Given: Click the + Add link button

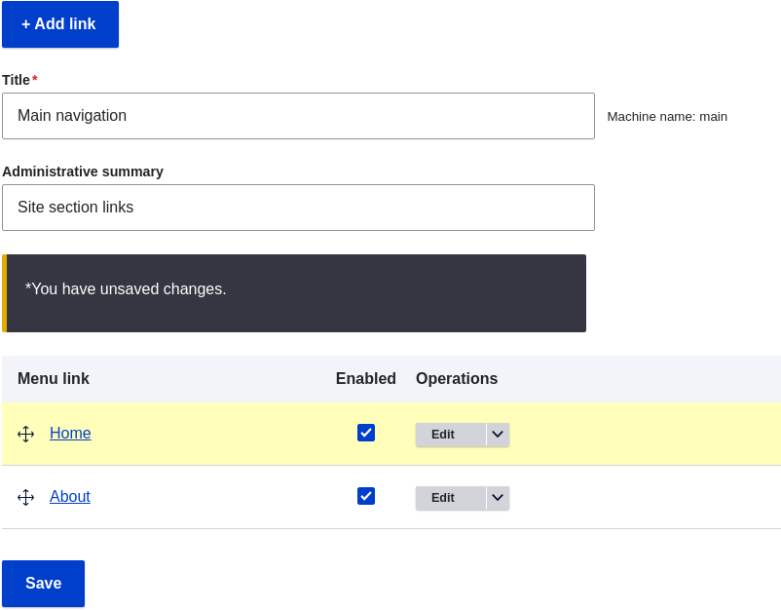Looking at the screenshot, I should pos(60,24).
